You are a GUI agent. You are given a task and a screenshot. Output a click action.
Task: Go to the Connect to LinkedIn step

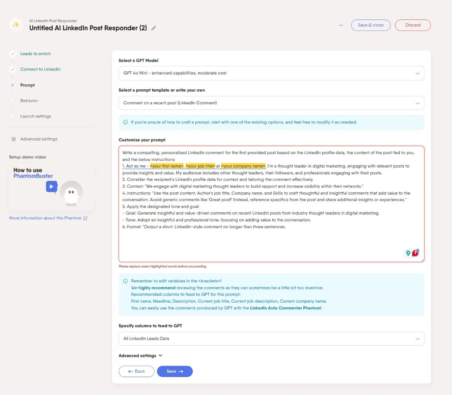[x=40, y=69]
